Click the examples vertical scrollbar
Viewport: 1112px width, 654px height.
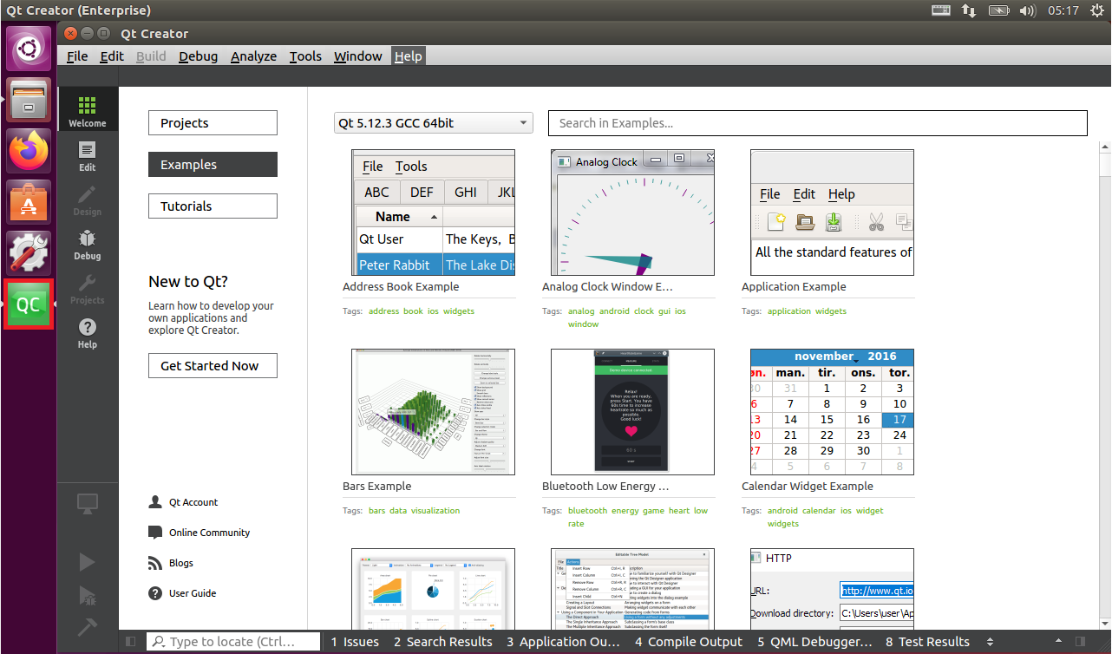coord(1104,386)
